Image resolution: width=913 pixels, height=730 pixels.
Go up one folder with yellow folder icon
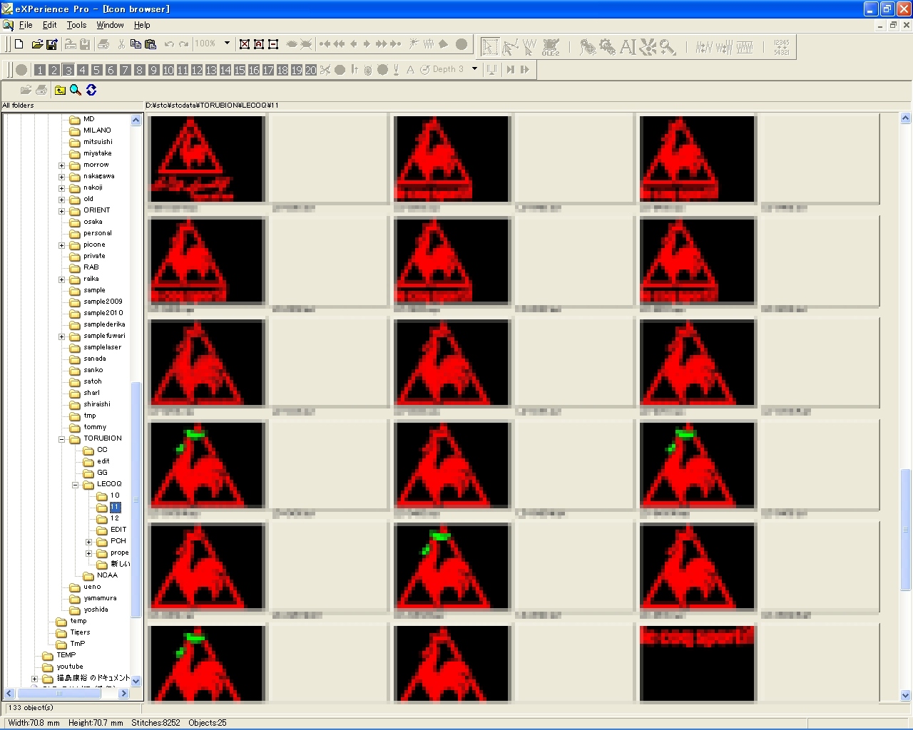tap(61, 90)
